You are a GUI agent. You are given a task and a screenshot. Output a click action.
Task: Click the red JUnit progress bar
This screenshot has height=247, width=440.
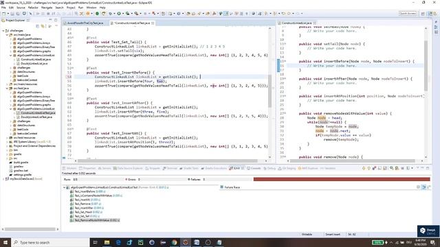click(x=342, y=179)
